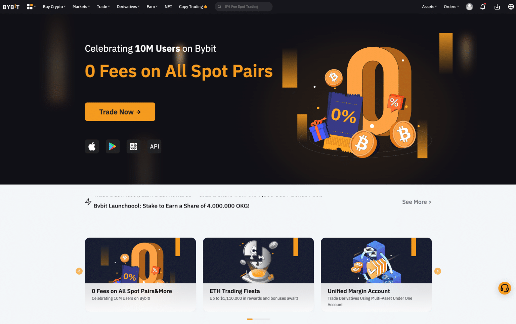Image resolution: width=516 pixels, height=324 pixels.
Task: Open the QR code download icon
Action: tap(133, 146)
